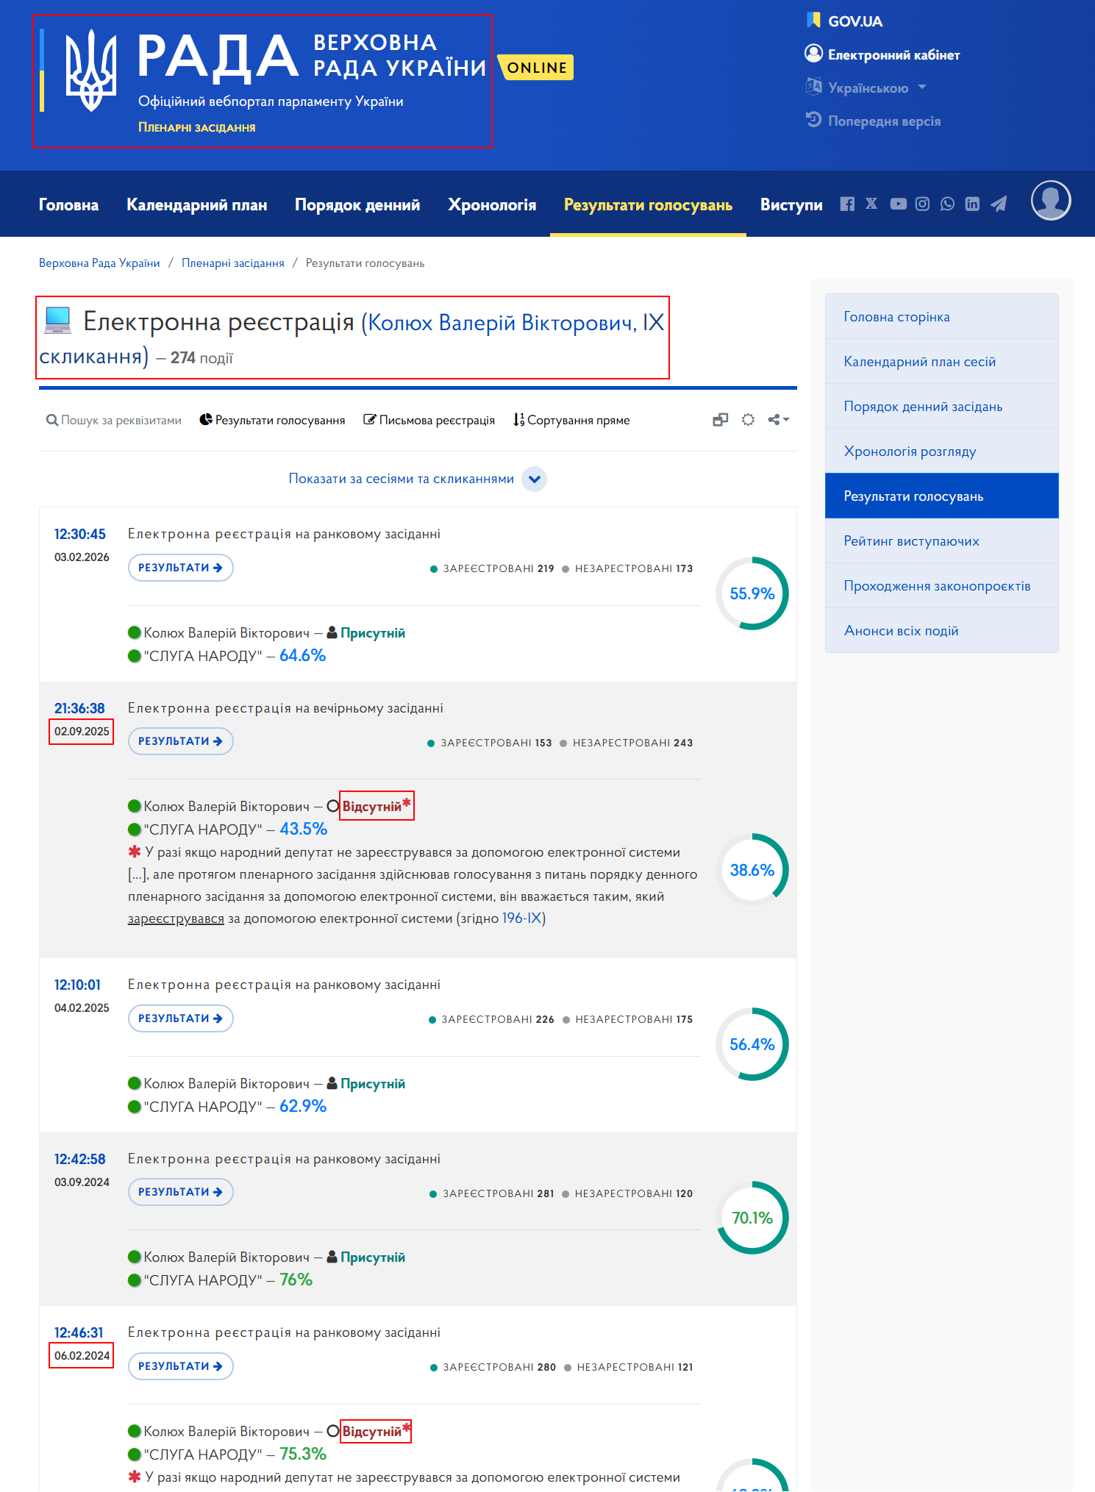Click the 38.6% progress circle
Image resolution: width=1095 pixels, height=1492 pixels.
(x=752, y=870)
